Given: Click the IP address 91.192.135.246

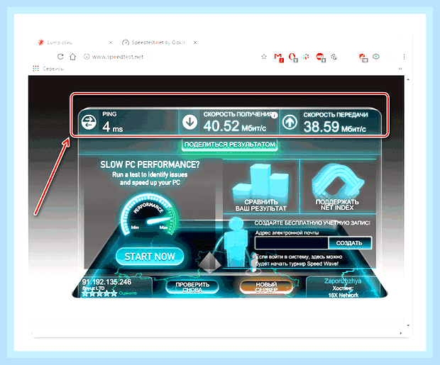Looking at the screenshot, I should pyautogui.click(x=106, y=282).
